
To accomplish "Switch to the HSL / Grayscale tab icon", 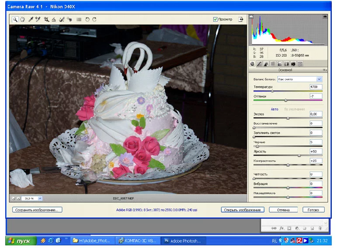I will coord(273,64).
